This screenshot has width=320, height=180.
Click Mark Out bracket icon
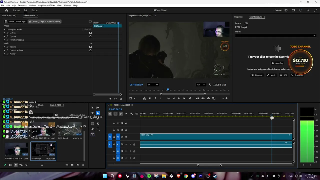(160, 98)
